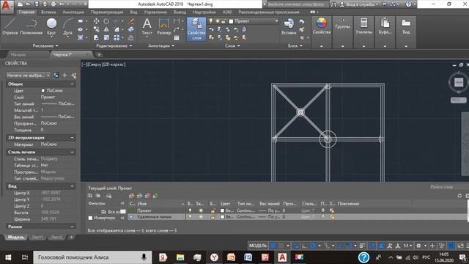Expand the Блок panel
This screenshot has width=469, height=264.
click(x=295, y=45)
